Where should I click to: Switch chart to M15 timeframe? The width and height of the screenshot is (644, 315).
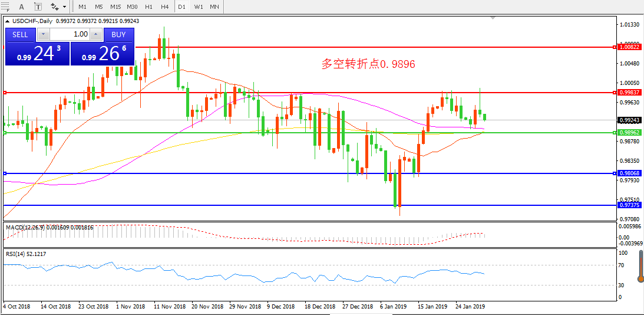[x=115, y=6]
